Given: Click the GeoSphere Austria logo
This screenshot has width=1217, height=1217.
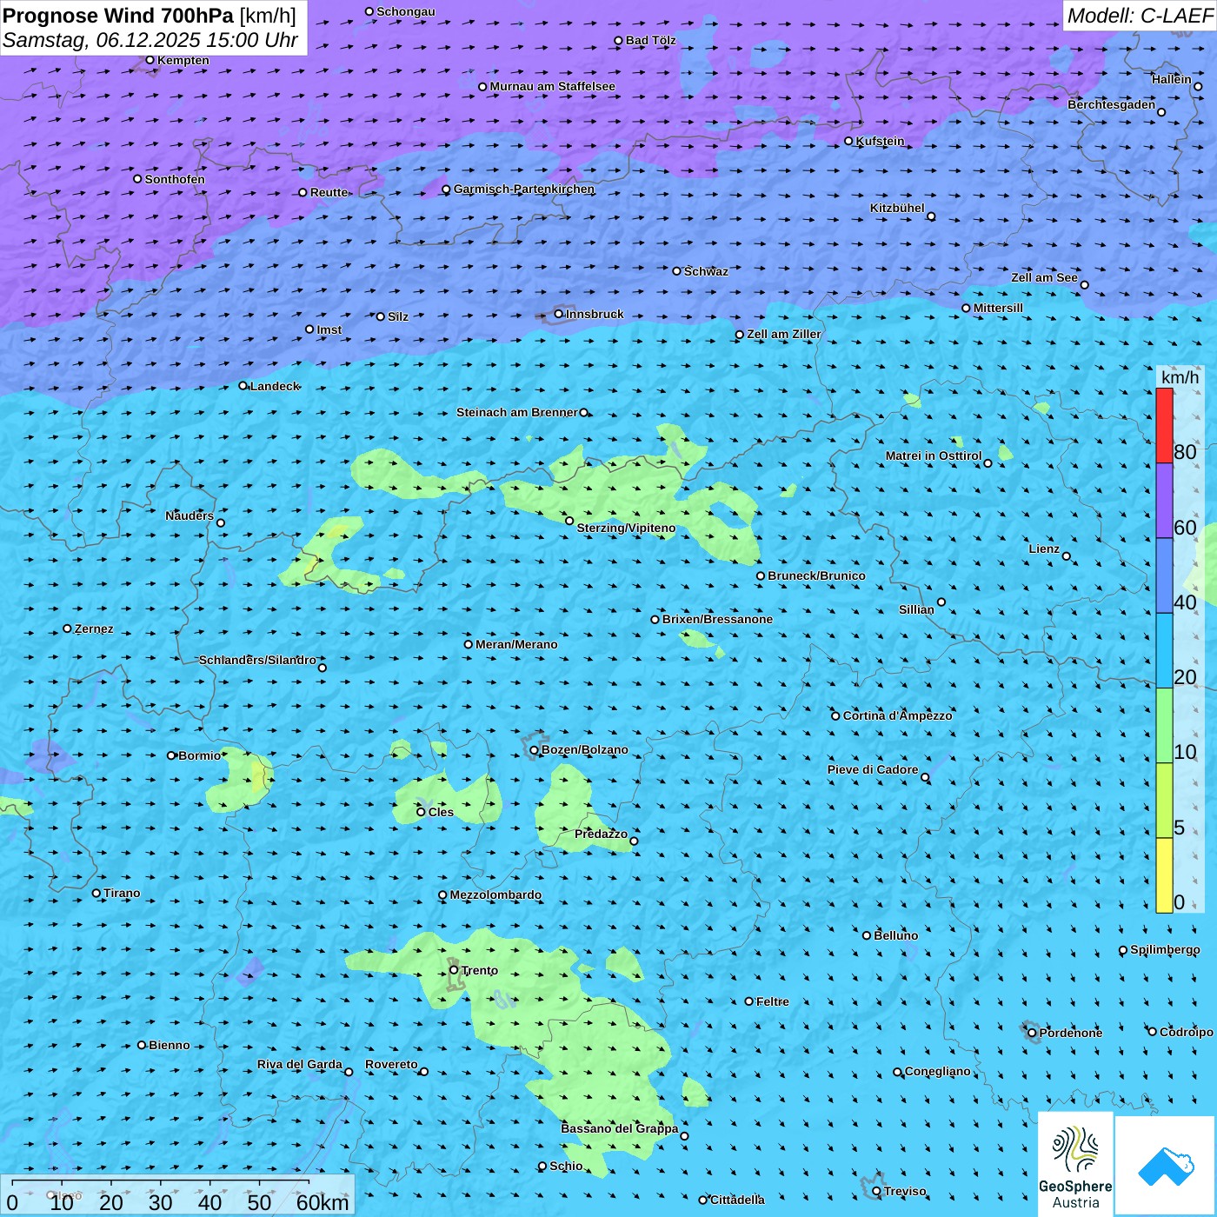Looking at the screenshot, I should pyautogui.click(x=1075, y=1164).
